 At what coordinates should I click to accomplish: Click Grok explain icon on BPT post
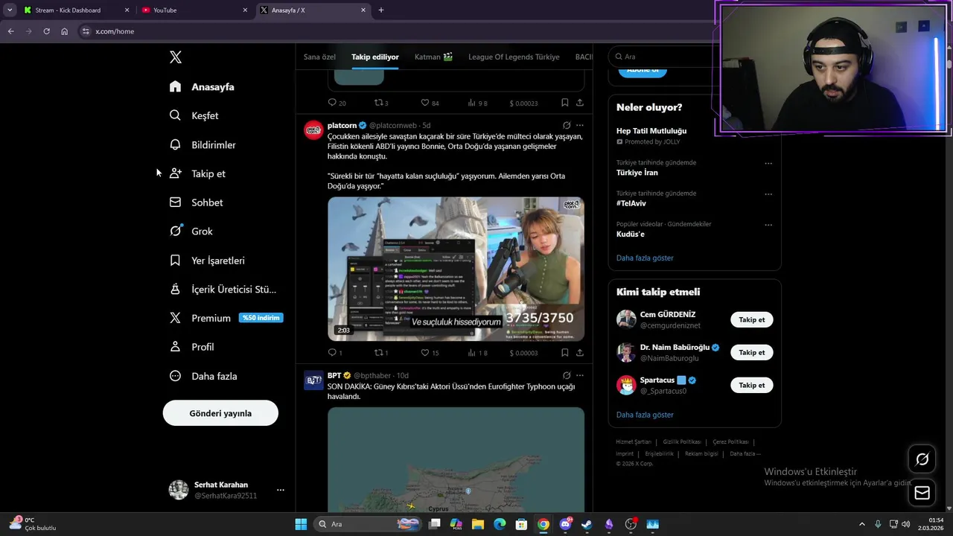pyautogui.click(x=567, y=375)
